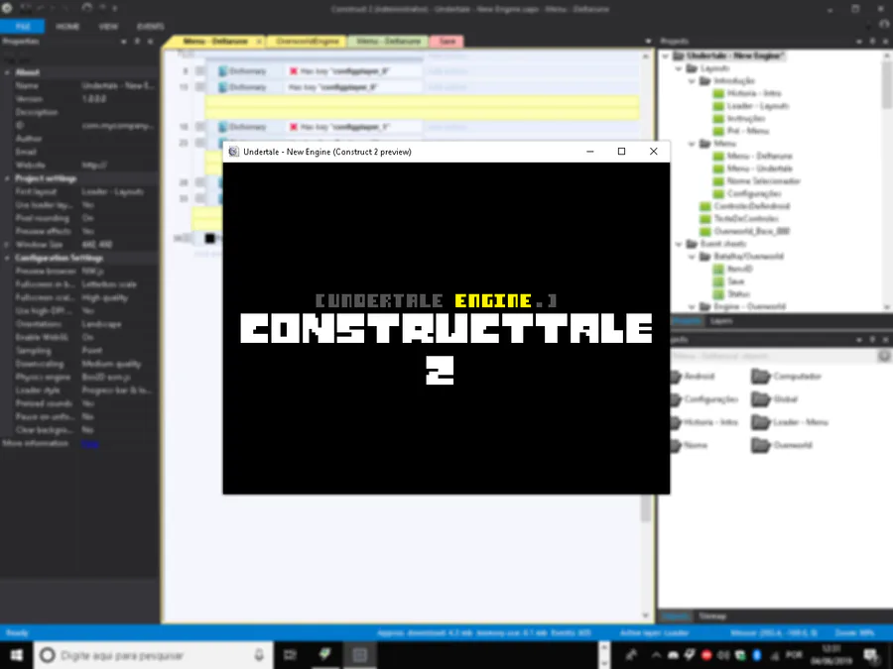Click the objects search filter field
The image size is (893, 669).
(x=772, y=356)
